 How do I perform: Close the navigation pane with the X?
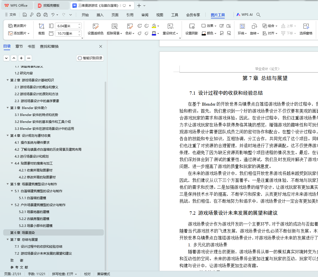[101, 46]
